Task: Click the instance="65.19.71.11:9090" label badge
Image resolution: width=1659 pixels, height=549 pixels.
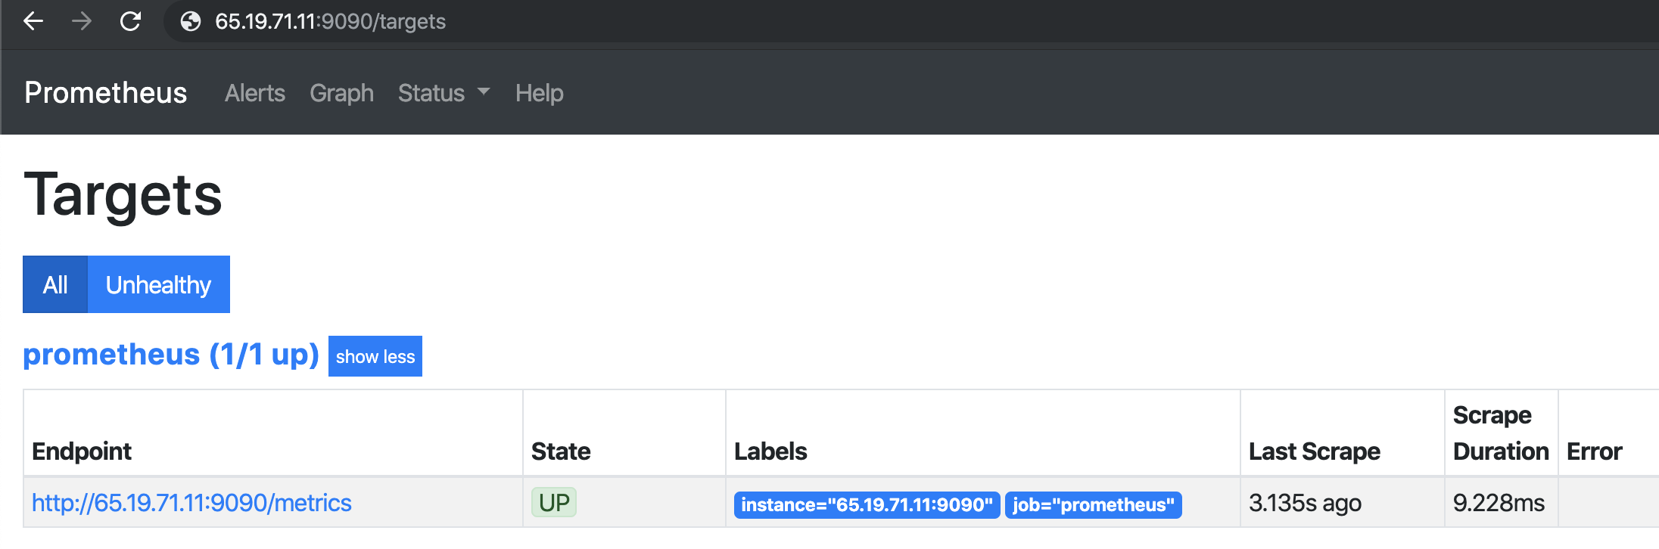Action: 867,504
